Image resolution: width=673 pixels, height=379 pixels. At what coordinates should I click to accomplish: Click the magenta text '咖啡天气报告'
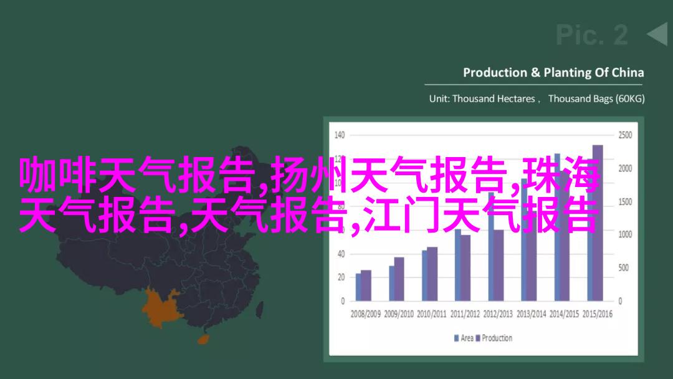pyautogui.click(x=137, y=175)
